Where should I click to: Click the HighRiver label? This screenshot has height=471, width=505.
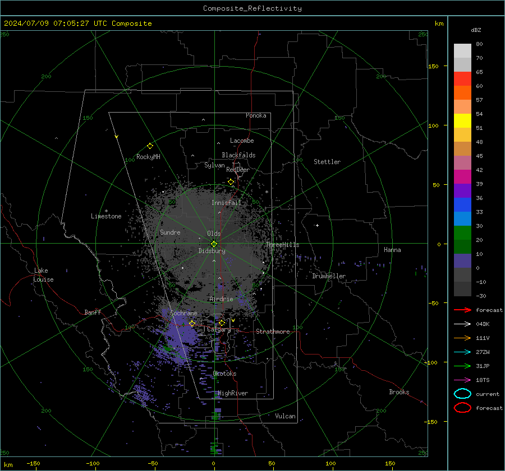click(233, 393)
